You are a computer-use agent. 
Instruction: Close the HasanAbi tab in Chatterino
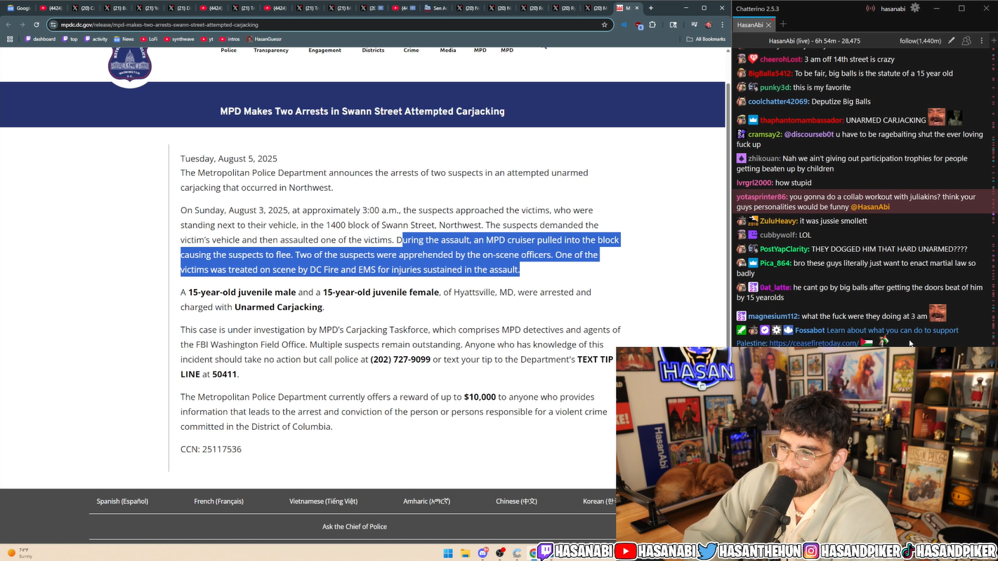[768, 25]
